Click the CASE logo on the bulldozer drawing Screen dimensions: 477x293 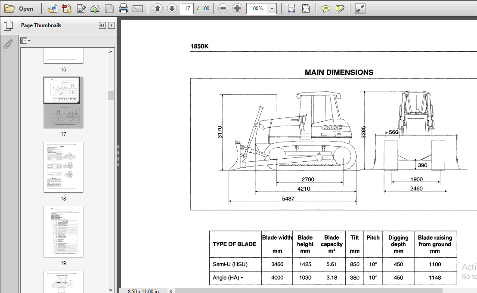click(x=332, y=128)
